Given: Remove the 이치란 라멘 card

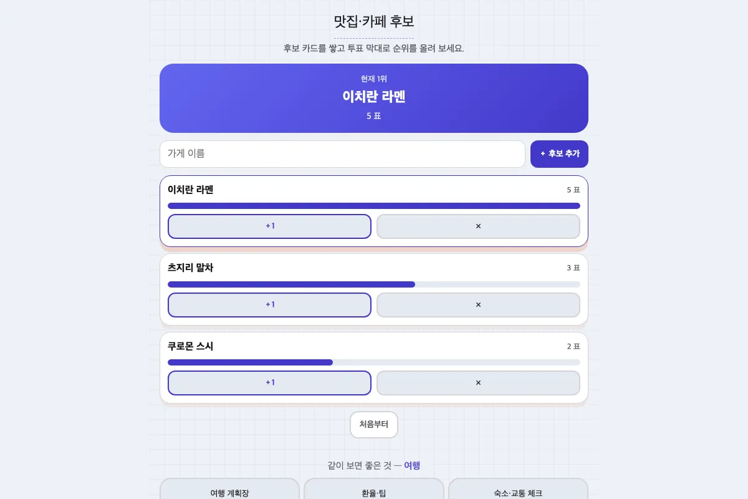Looking at the screenshot, I should click(x=478, y=226).
